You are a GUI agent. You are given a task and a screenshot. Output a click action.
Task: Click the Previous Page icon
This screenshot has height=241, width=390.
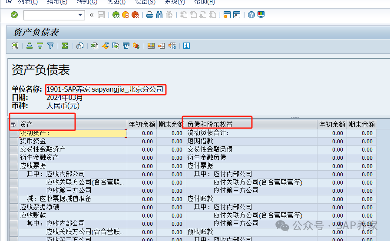(193, 15)
